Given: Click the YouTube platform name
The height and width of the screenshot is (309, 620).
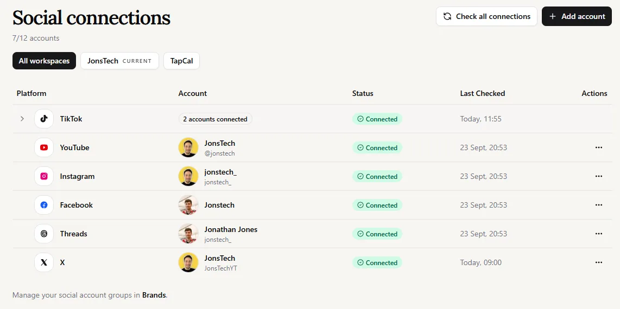Looking at the screenshot, I should tap(75, 147).
